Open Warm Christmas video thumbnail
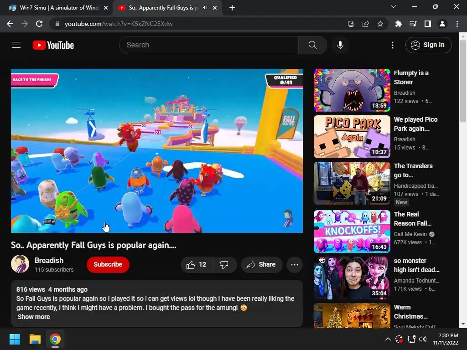 tap(352, 316)
